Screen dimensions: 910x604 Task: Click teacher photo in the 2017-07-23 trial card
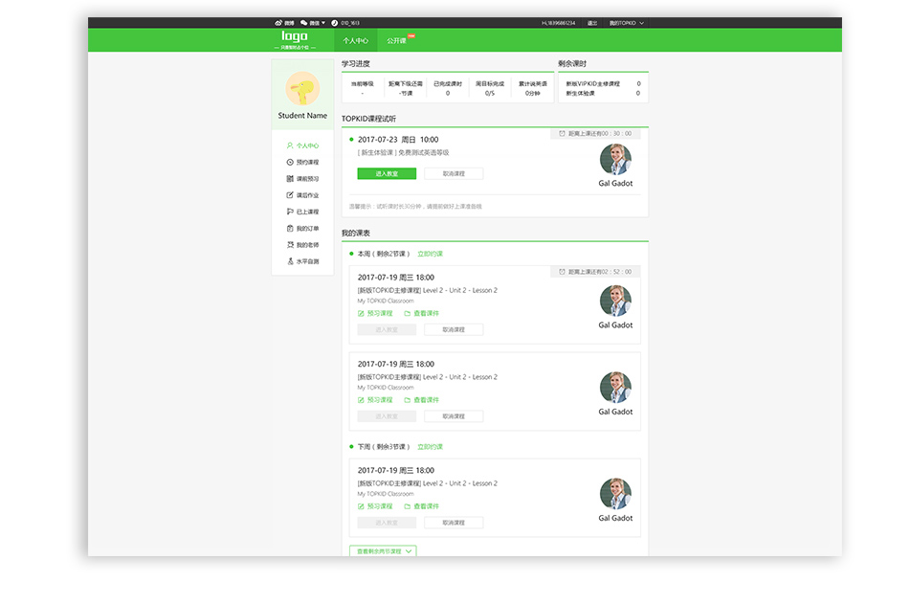(x=616, y=159)
